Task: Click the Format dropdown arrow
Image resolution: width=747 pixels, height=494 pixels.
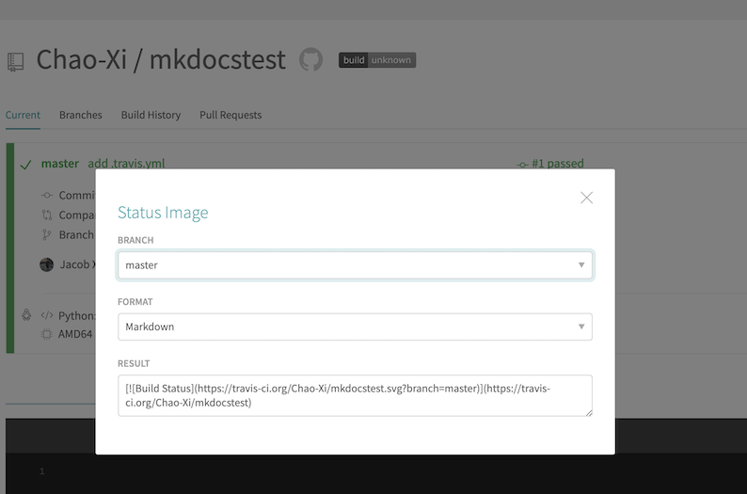Action: [581, 327]
